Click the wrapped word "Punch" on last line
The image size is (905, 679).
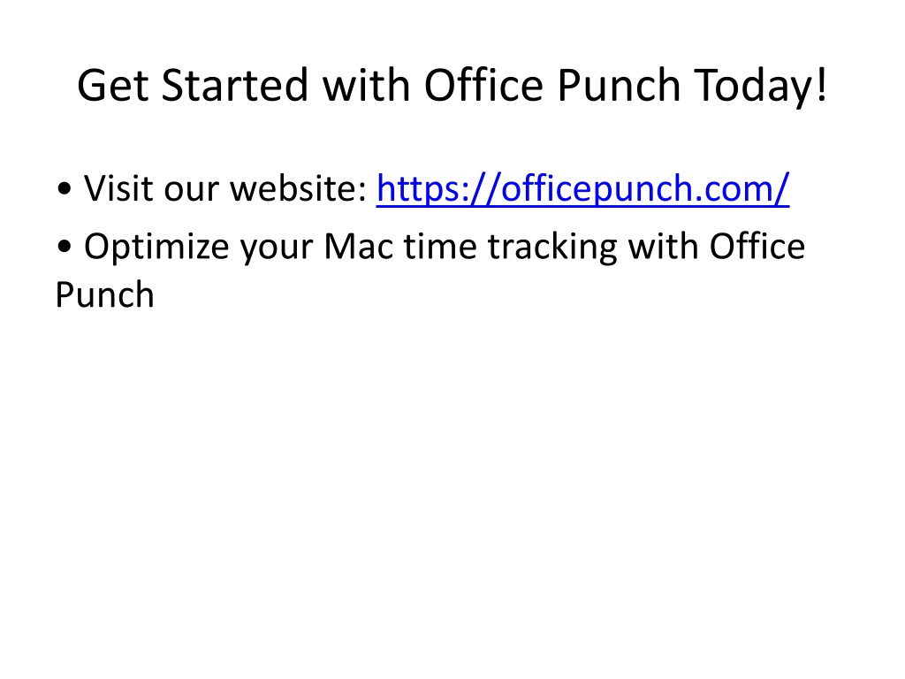(x=104, y=295)
